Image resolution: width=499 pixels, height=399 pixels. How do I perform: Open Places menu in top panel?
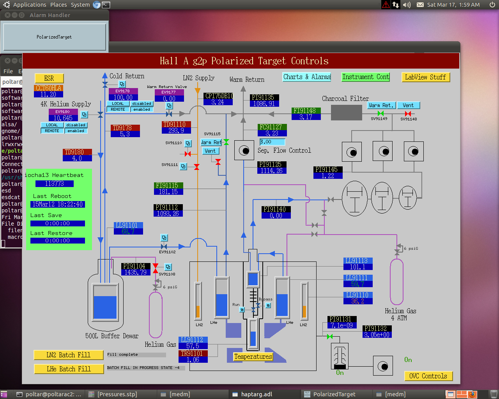(58, 5)
